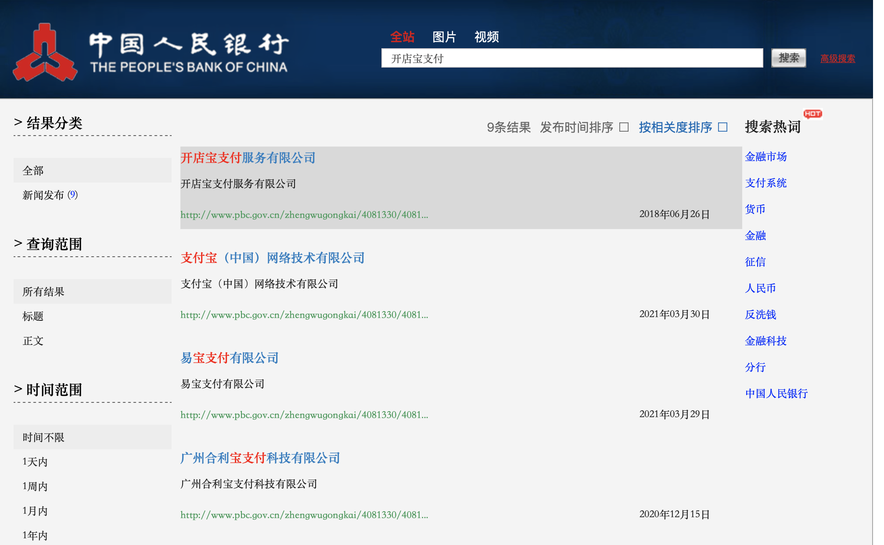
Task: Filter results to 1天内
Action: pyautogui.click(x=35, y=462)
